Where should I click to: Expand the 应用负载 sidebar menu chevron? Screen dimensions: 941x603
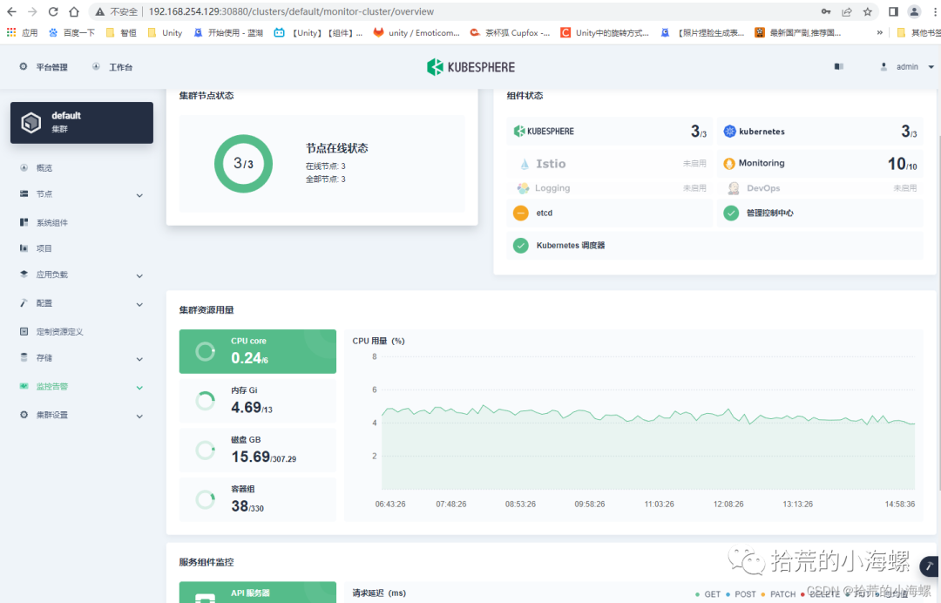[x=139, y=276]
